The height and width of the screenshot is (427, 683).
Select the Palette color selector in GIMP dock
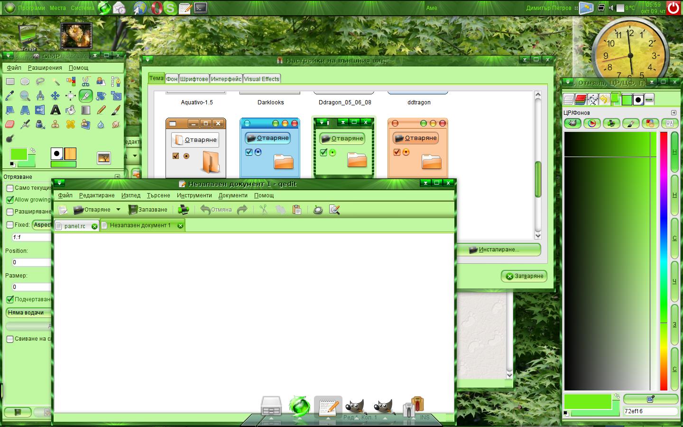(x=650, y=123)
